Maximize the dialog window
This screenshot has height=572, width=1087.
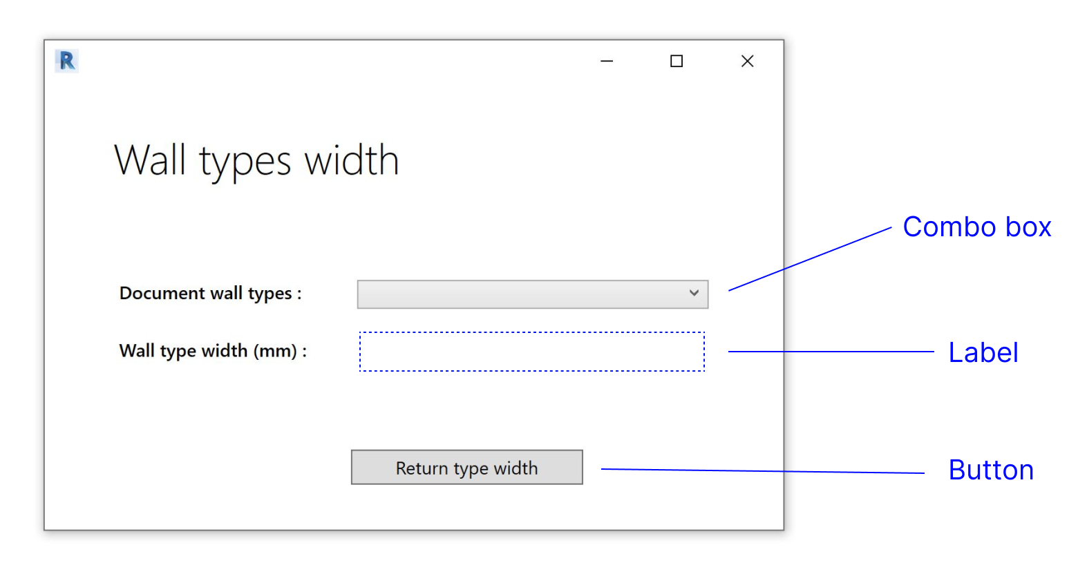(x=677, y=61)
